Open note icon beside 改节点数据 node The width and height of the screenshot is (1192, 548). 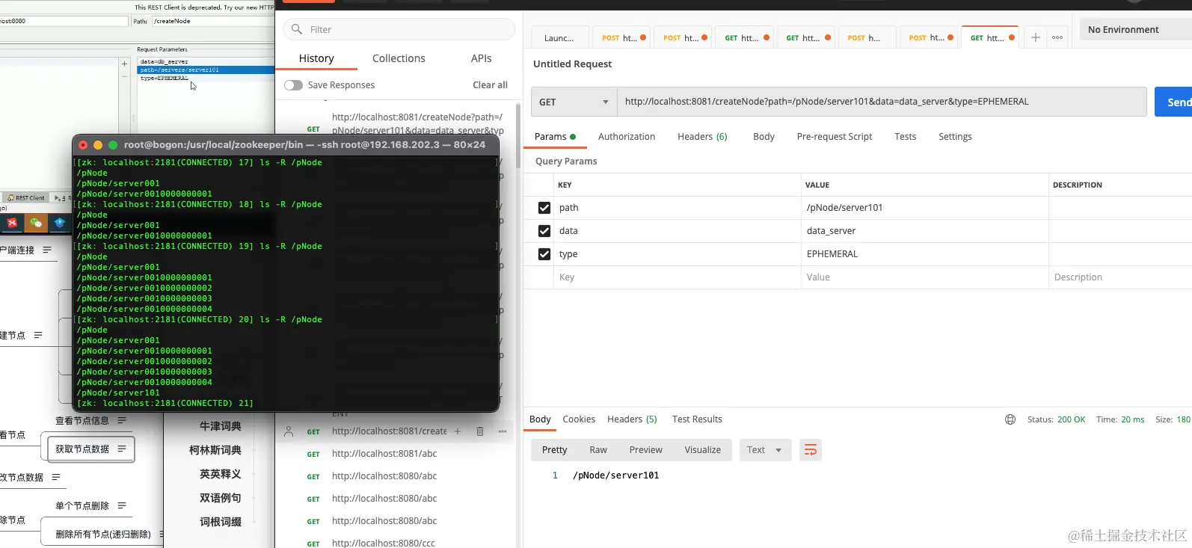56,477
